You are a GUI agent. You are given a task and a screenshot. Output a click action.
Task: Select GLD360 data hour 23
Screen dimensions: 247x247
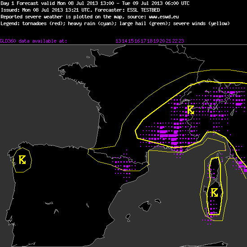point(181,41)
